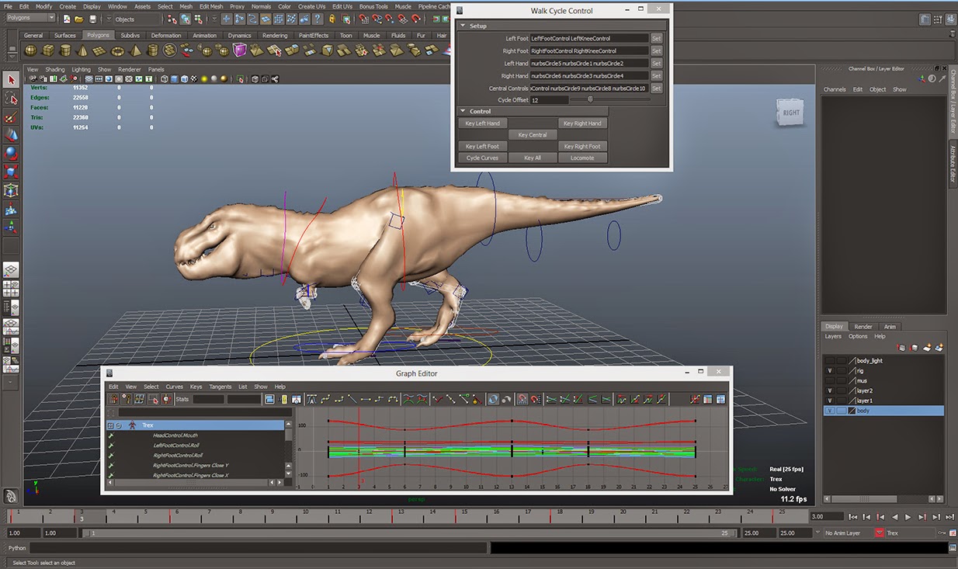Toggle display type box of rig layer
This screenshot has height=569, width=958.
(842, 370)
